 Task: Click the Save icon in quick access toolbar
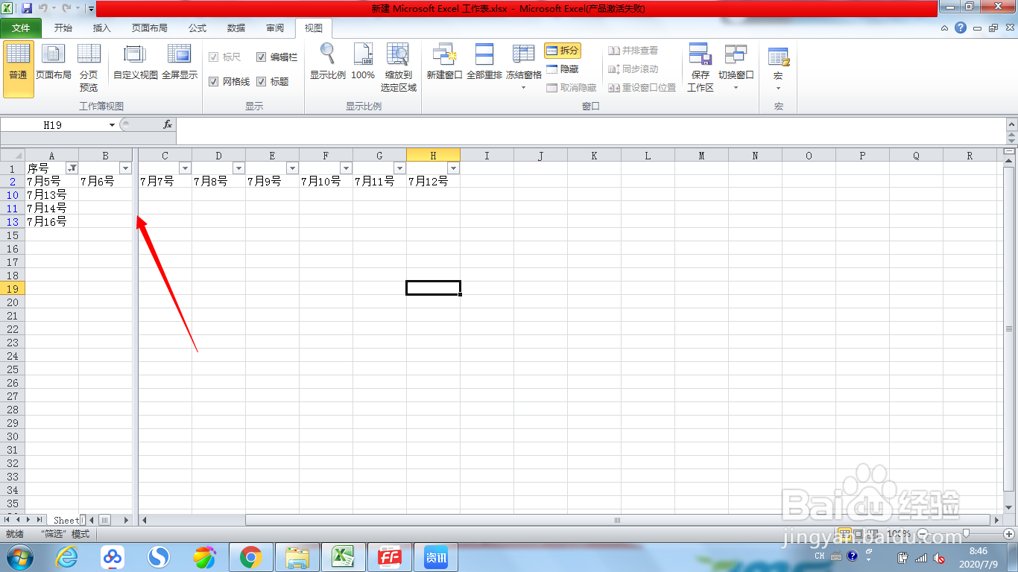(27, 8)
